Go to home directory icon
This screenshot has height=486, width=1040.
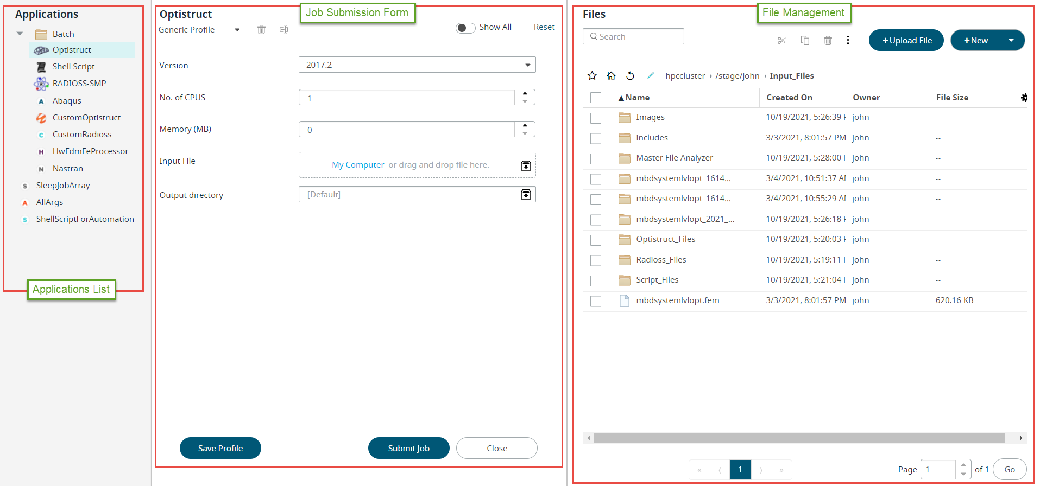point(611,75)
